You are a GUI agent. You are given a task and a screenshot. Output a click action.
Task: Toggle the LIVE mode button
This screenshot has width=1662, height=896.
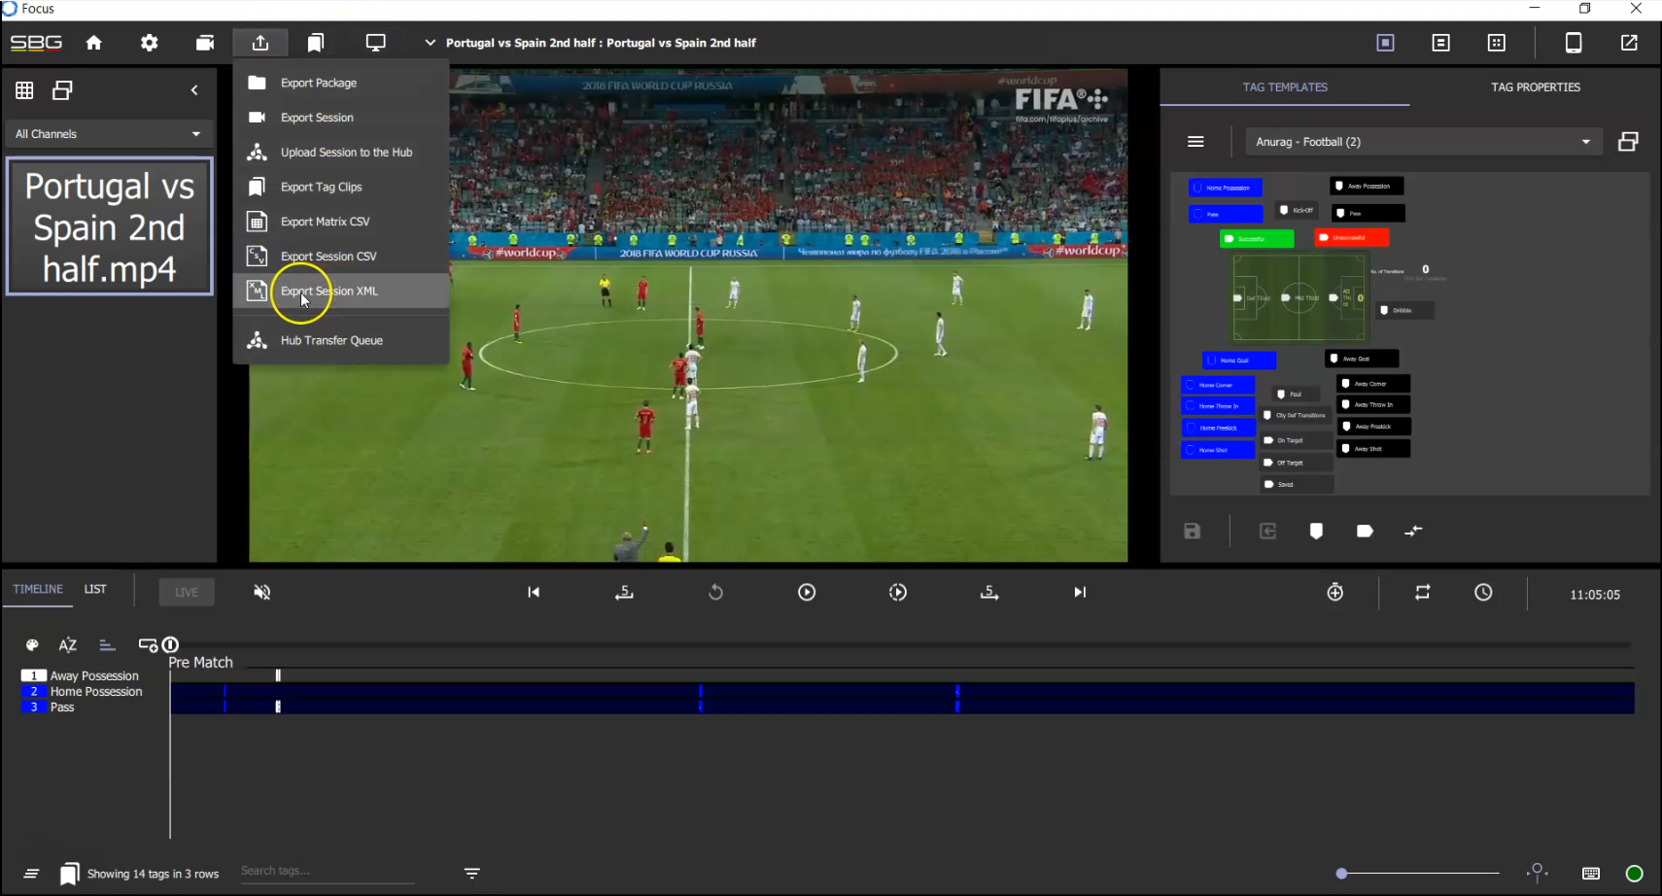(x=187, y=593)
